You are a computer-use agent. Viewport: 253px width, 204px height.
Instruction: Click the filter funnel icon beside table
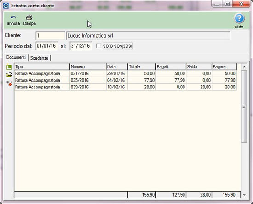click(9, 83)
